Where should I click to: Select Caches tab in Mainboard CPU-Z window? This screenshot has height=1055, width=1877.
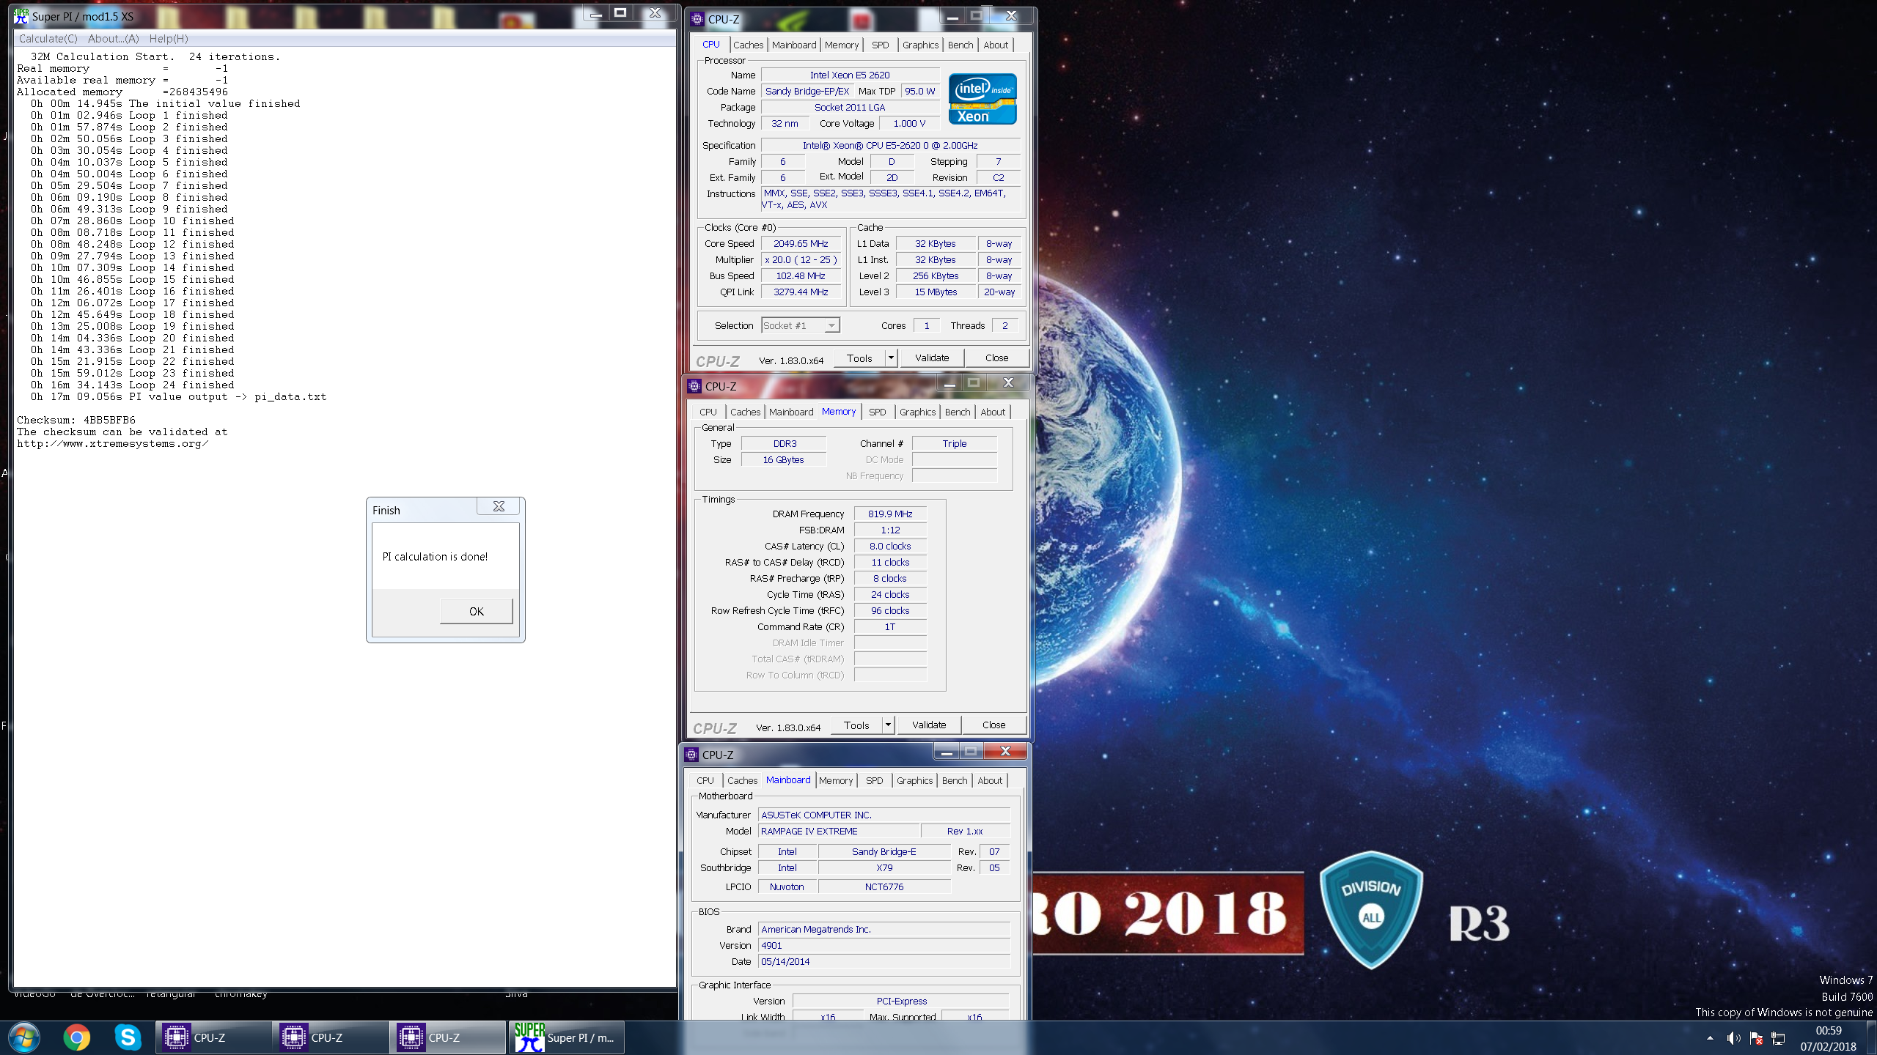(742, 780)
